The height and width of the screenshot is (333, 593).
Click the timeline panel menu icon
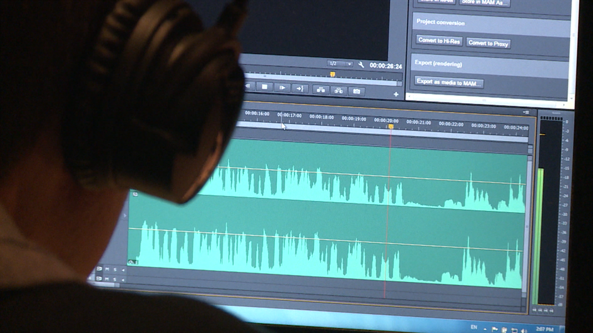click(x=526, y=112)
